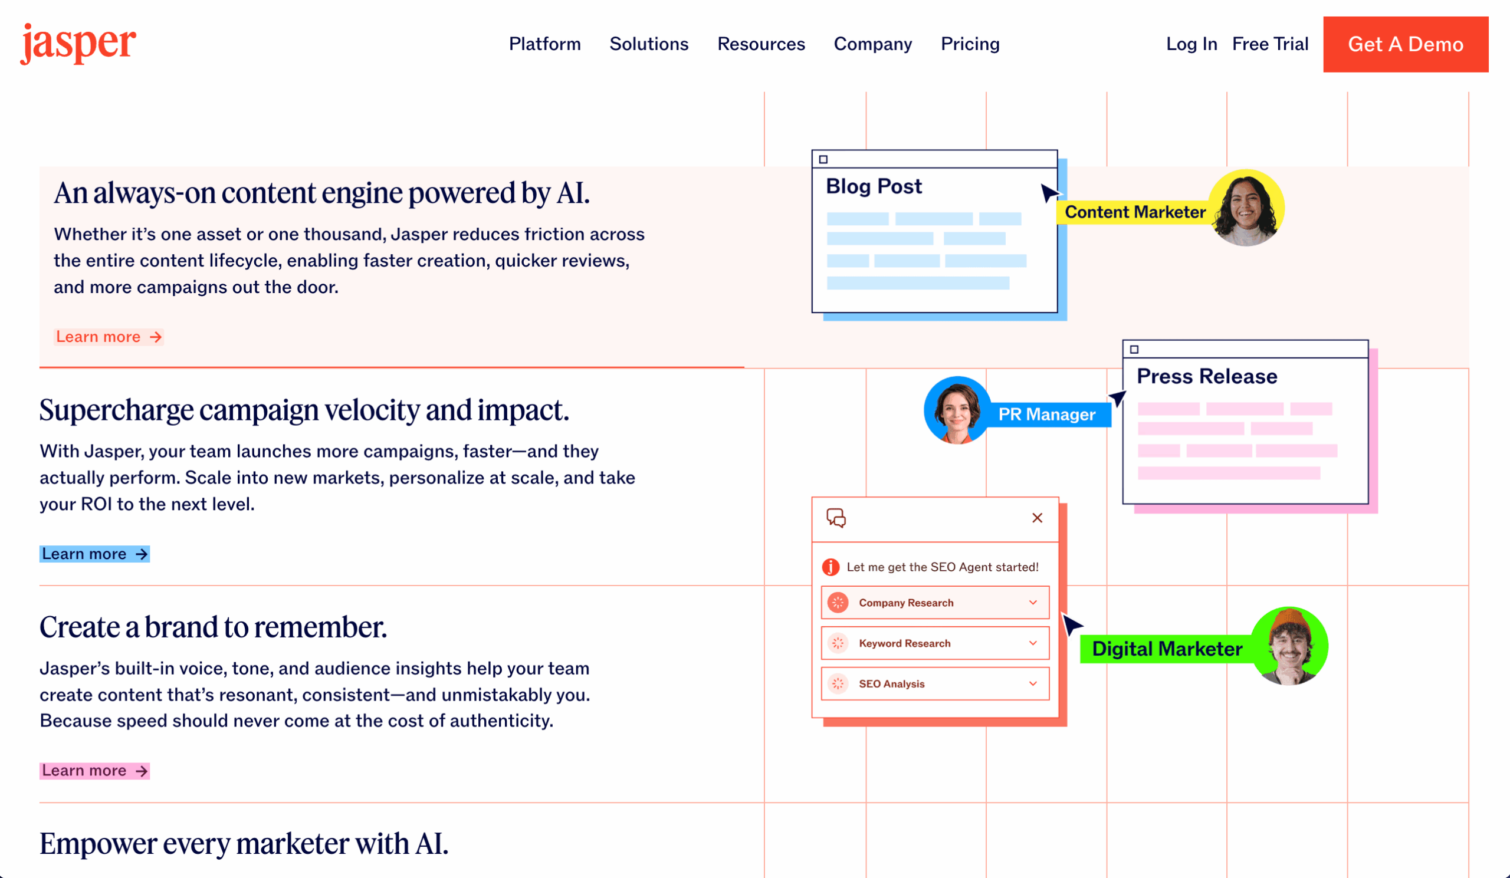Click Learn more under Supercharge campaign velocity
Viewport: 1510px width, 878px height.
[95, 554]
